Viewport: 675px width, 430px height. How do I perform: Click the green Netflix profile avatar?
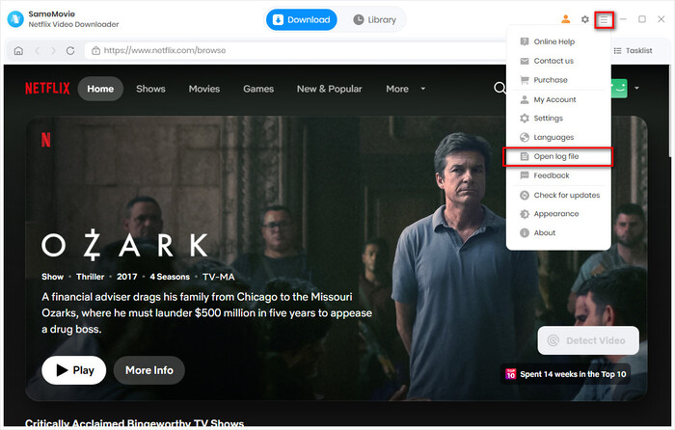(x=619, y=89)
